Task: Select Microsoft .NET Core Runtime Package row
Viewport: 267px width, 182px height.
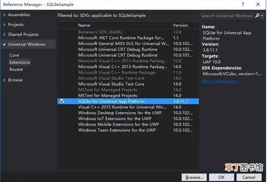Action: click(x=128, y=38)
